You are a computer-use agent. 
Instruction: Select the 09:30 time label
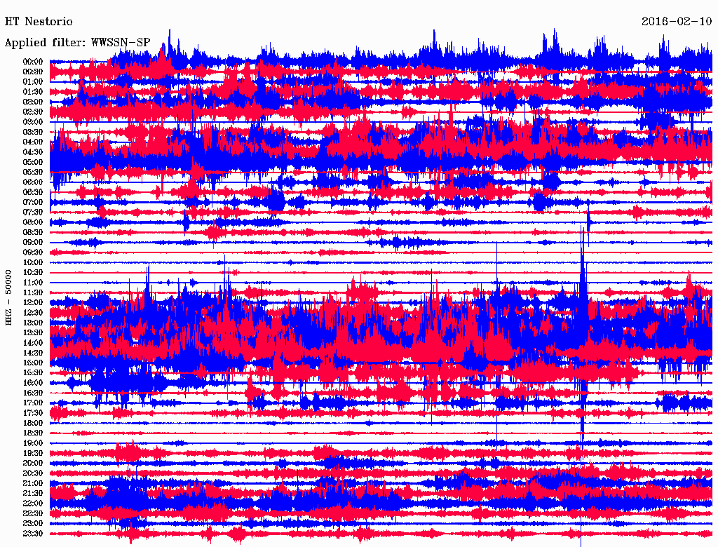point(33,252)
